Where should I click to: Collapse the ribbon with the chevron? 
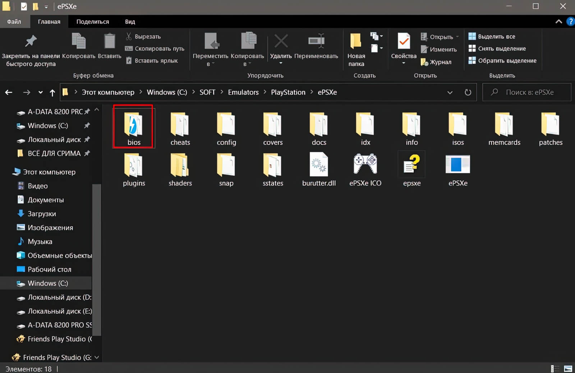pos(558,22)
